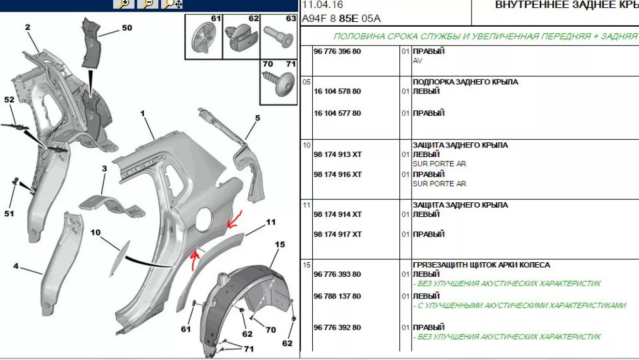
Task: Click part number 98 174 917 XT
Action: (337, 234)
